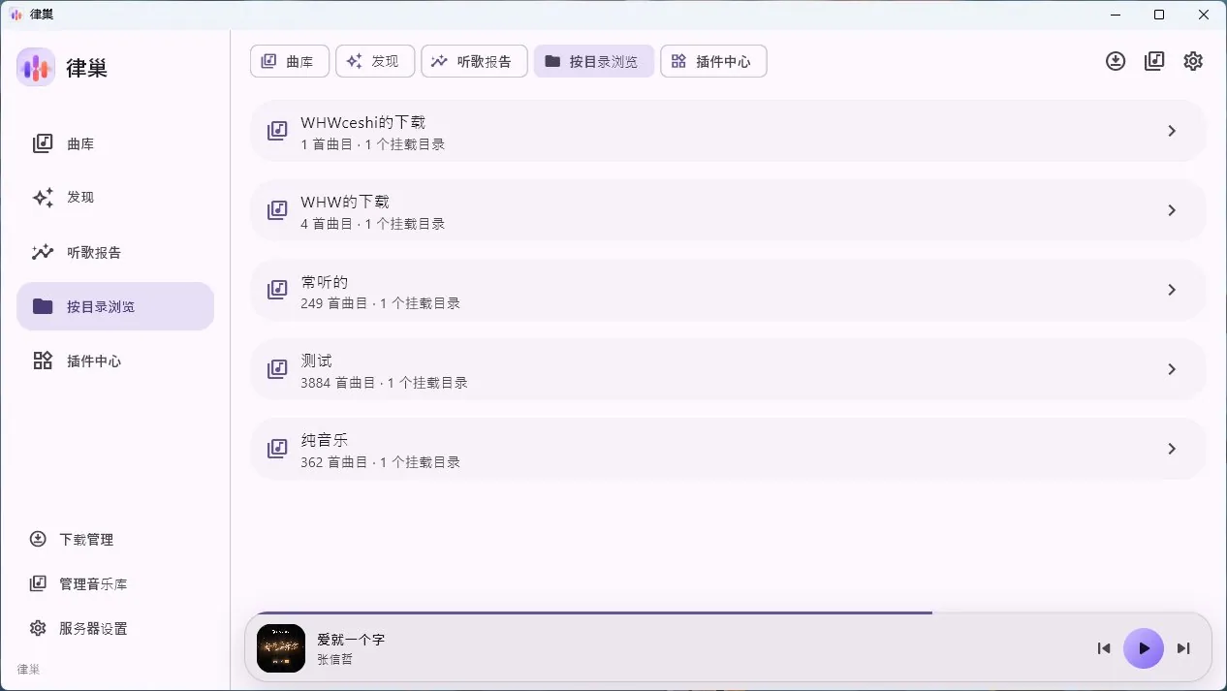
Task: Skip to the previous track
Action: click(1104, 648)
